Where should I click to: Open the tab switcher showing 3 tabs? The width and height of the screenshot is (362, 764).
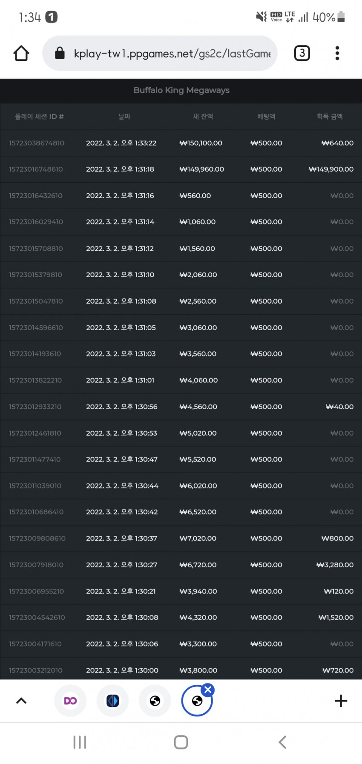pos(302,53)
